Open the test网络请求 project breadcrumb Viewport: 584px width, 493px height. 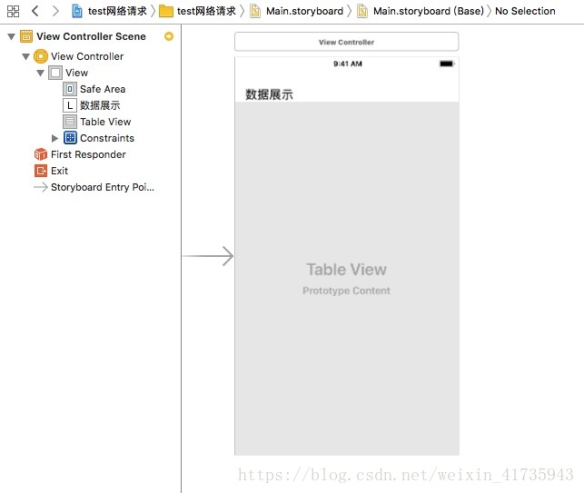click(117, 11)
